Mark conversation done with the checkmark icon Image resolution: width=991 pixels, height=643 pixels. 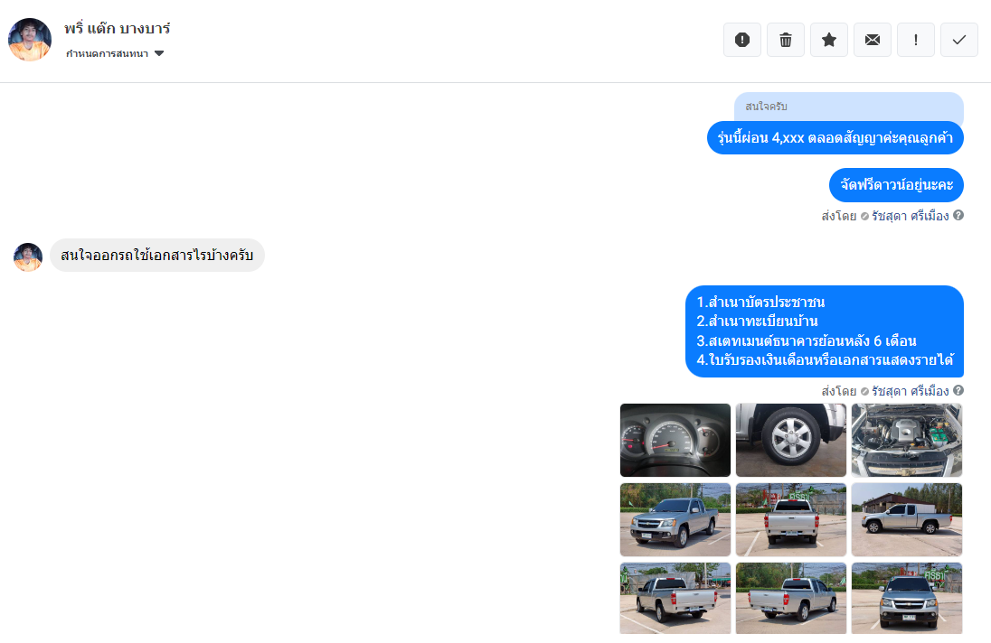(959, 40)
